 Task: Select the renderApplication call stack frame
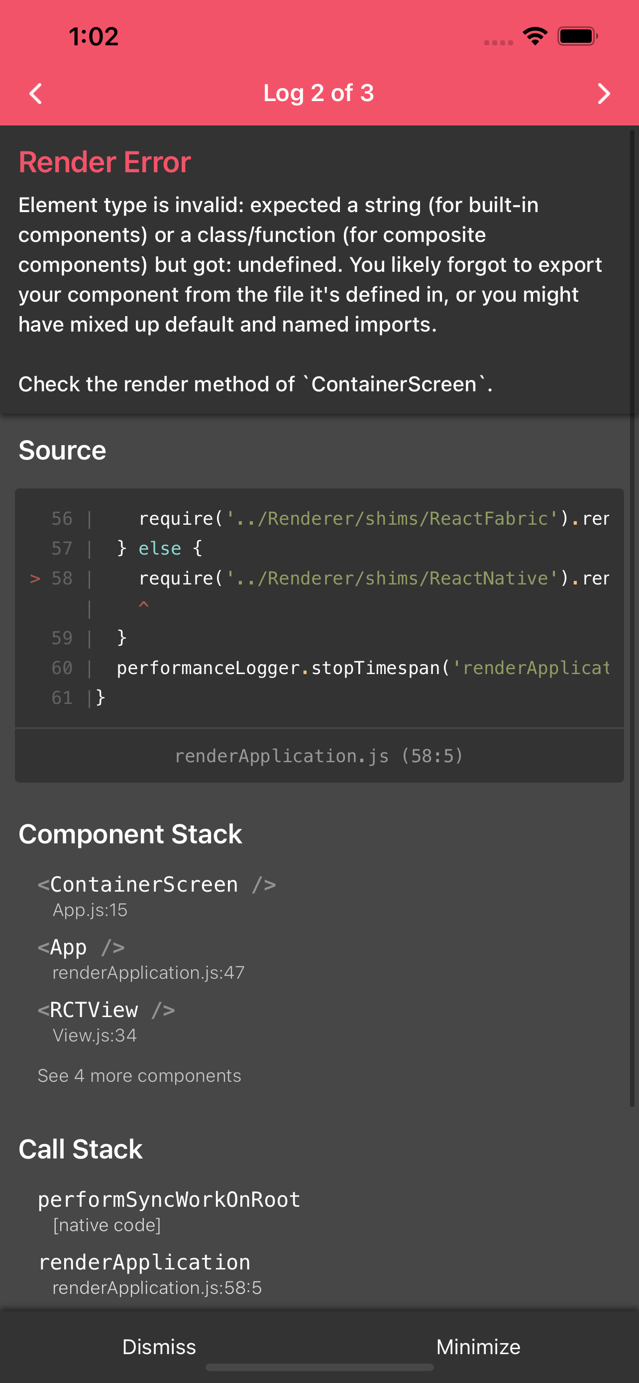pyautogui.click(x=150, y=1273)
